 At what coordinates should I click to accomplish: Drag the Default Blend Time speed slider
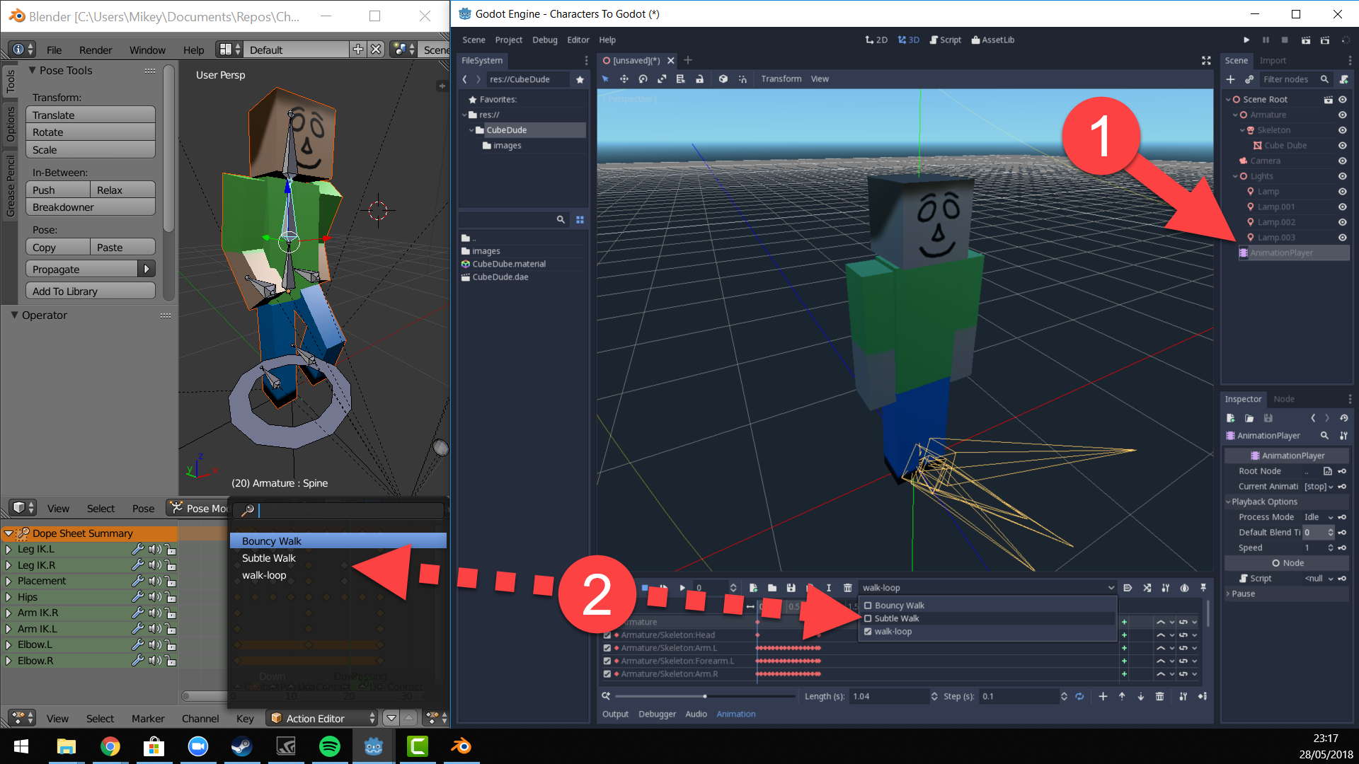click(x=1317, y=532)
